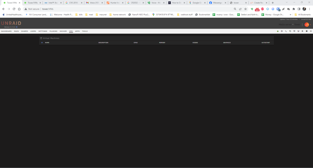This screenshot has width=313, height=168.
Task: Open the PLUGINS menu item
Action: (x=54, y=31)
